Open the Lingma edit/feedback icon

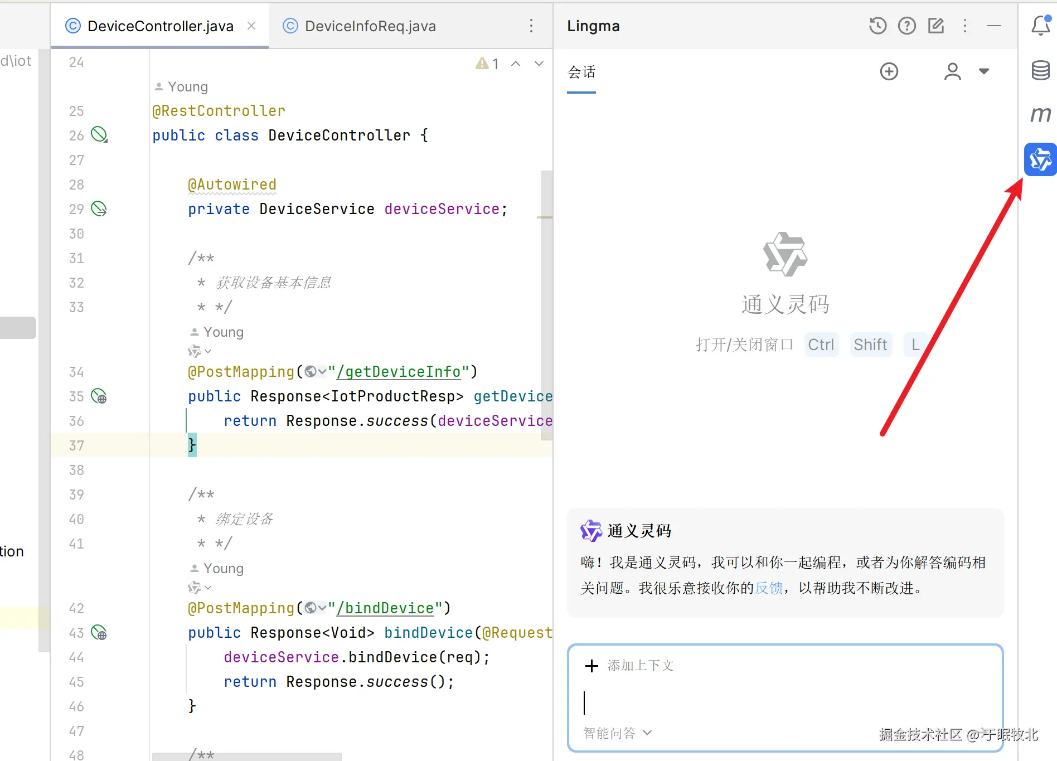pos(936,26)
